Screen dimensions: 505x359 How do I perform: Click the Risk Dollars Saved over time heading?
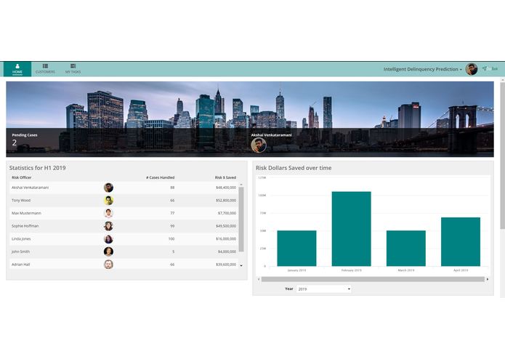click(x=294, y=168)
